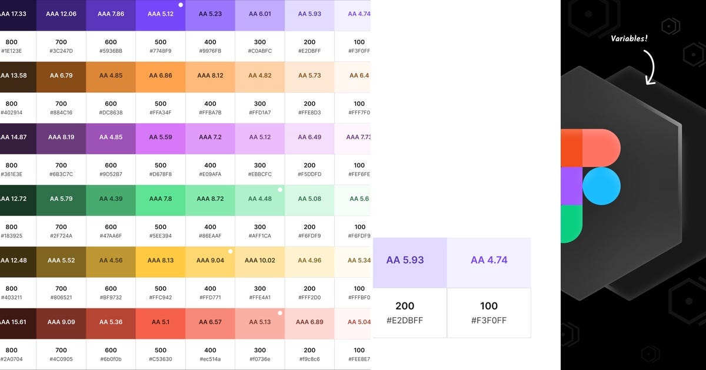Select the red swatch labeled AAA 6.89
The width and height of the screenshot is (706, 370).
[x=310, y=323]
